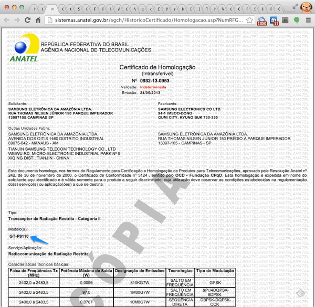This screenshot has height=307, width=315.
Task: Switch to the tab labeled 'p'
Action: (143, 9)
